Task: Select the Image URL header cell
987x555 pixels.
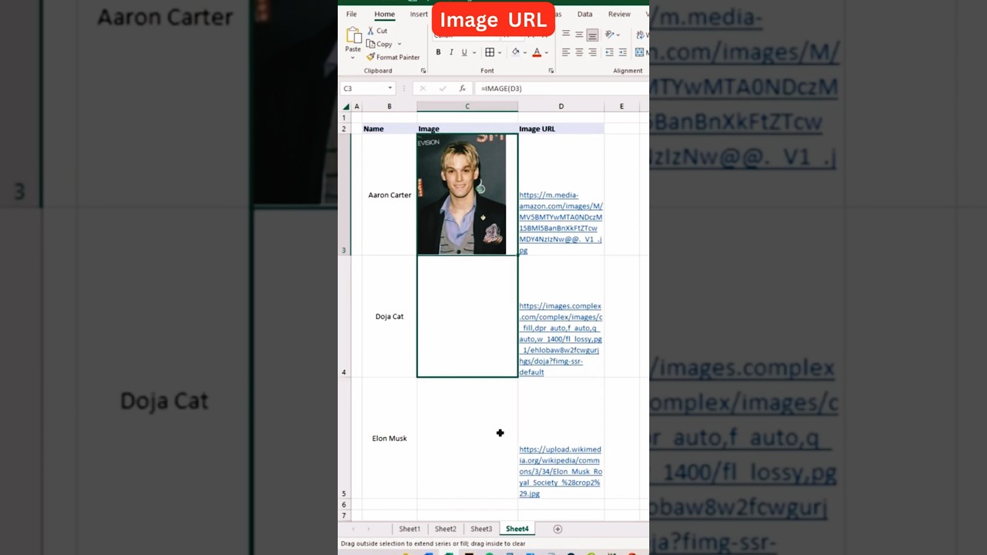Action: coord(561,129)
